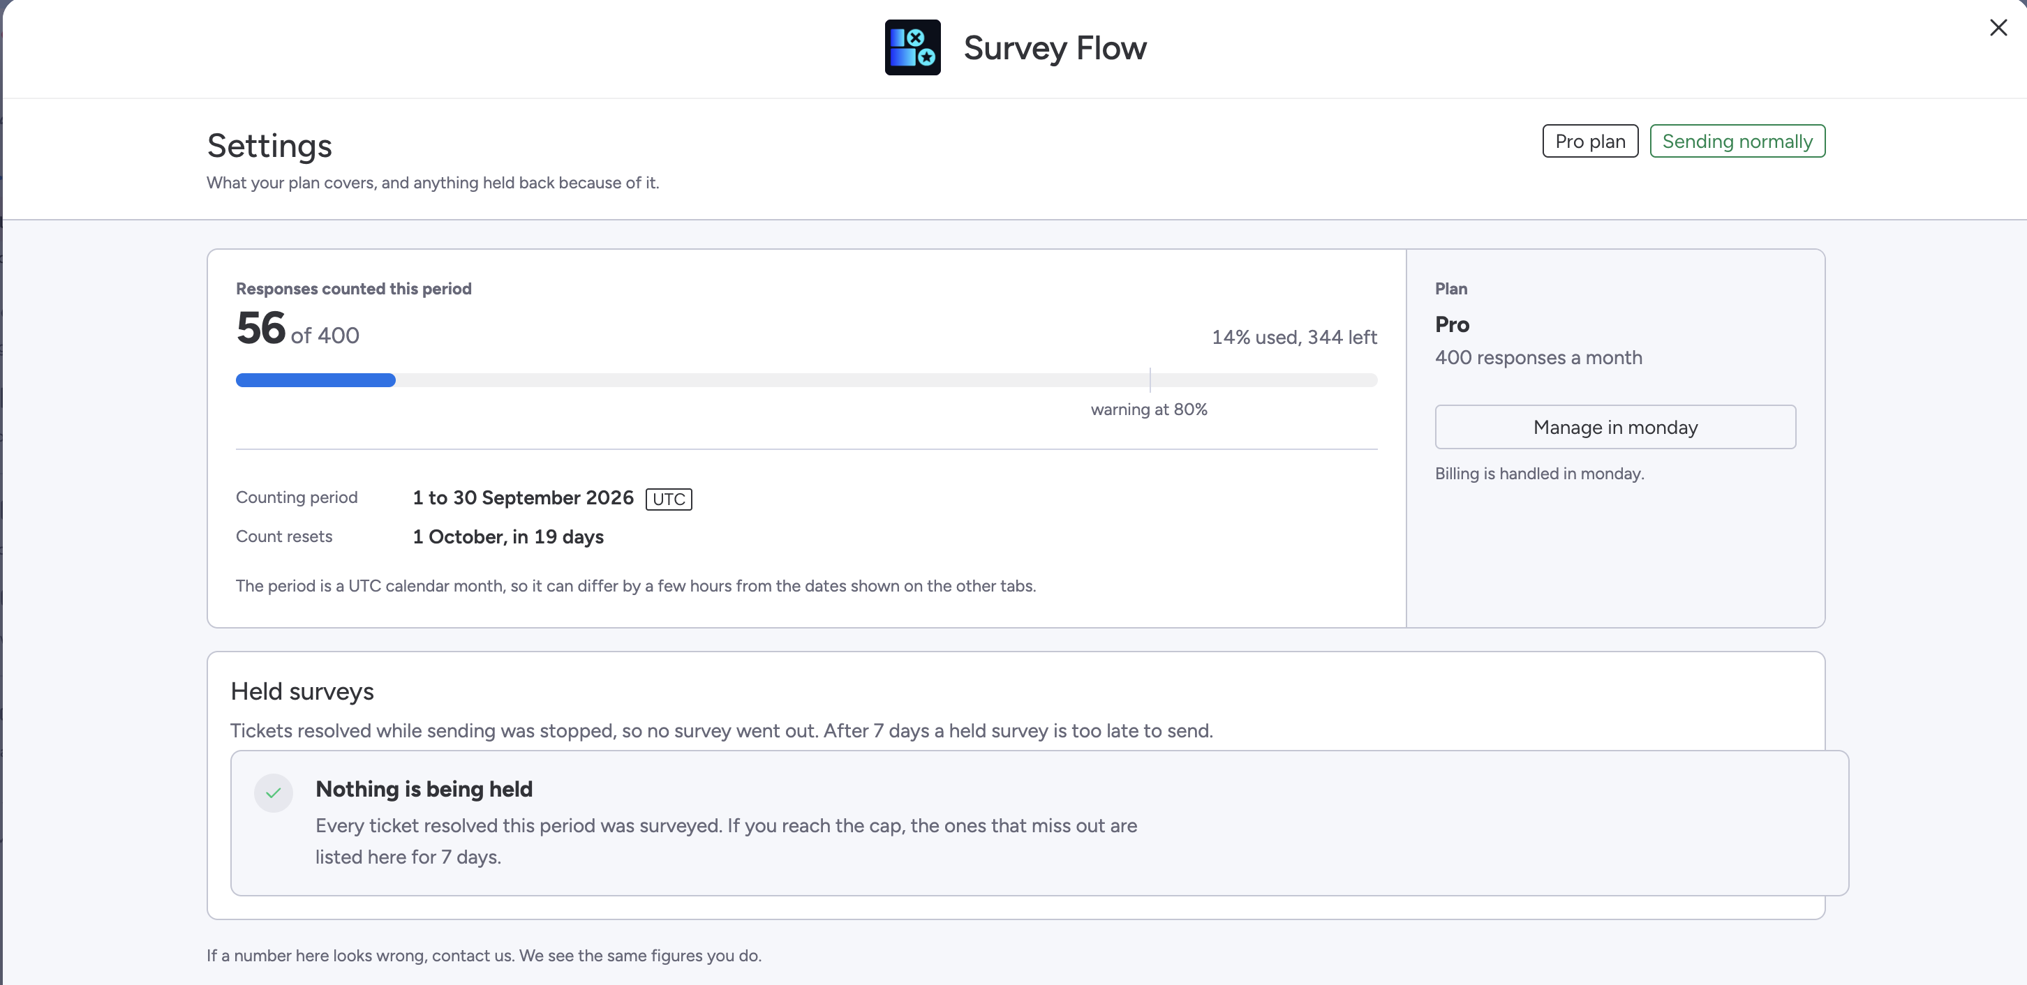Click the 80% warning marker on the bar
This screenshot has height=985, width=2027.
coord(1150,379)
